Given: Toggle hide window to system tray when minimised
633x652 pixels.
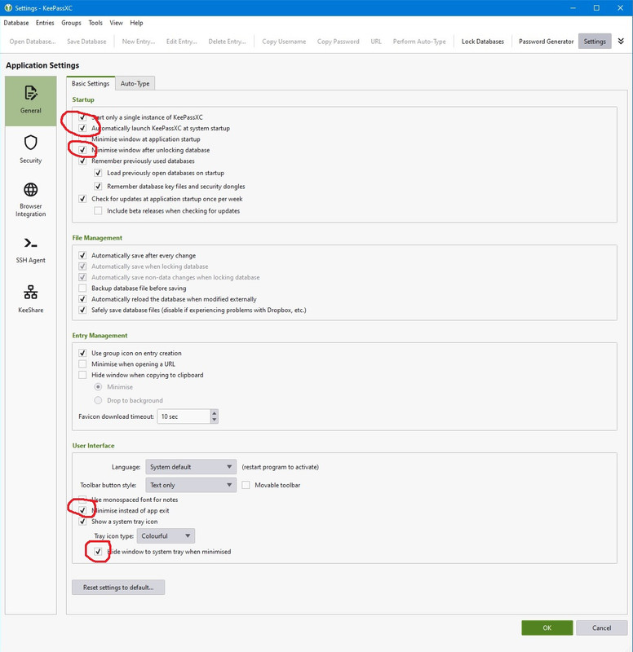Looking at the screenshot, I should coord(98,552).
